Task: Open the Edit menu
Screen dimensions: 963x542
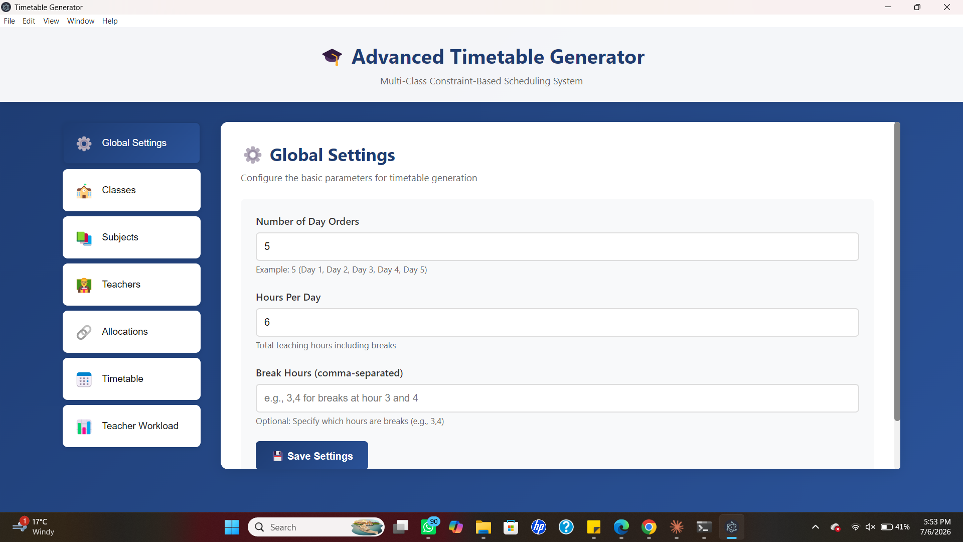Action: point(29,21)
